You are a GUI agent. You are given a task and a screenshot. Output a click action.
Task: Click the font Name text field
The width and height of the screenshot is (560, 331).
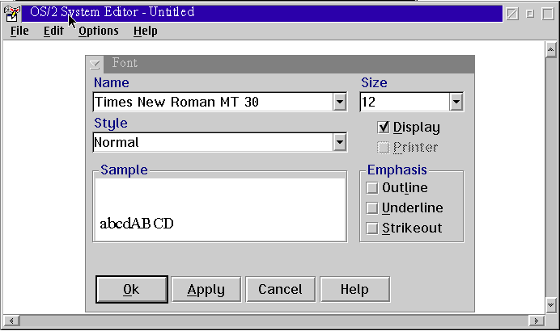tap(213, 102)
